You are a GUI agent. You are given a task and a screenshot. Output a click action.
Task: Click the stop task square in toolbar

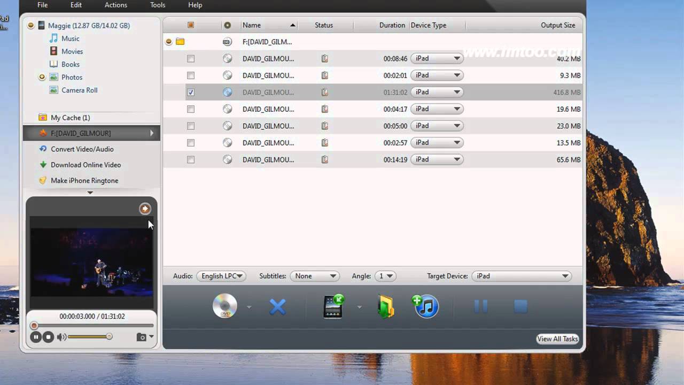[520, 306]
